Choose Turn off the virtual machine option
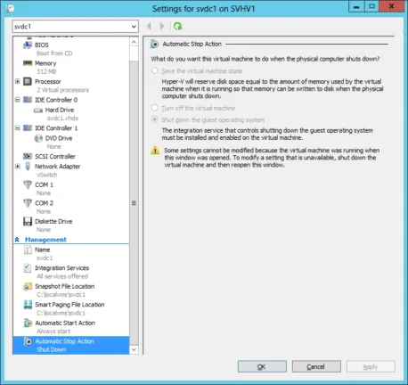The image size is (408, 385). tap(154, 108)
